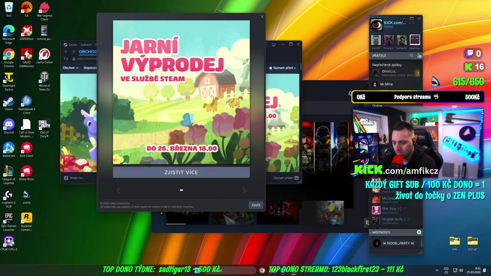Launch TeamSpeak 3 Client icon
Image resolution: width=491 pixels, height=276 pixels.
[26, 105]
